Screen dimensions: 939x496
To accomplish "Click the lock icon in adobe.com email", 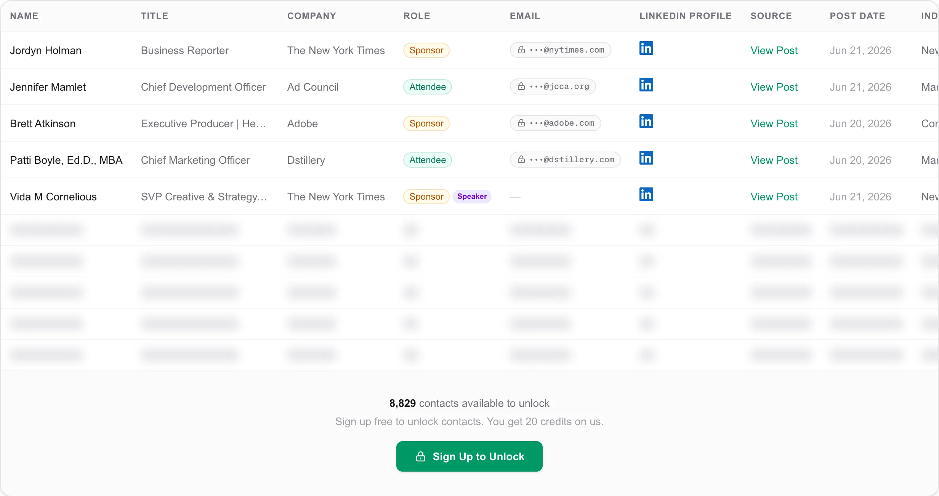I will click(521, 123).
